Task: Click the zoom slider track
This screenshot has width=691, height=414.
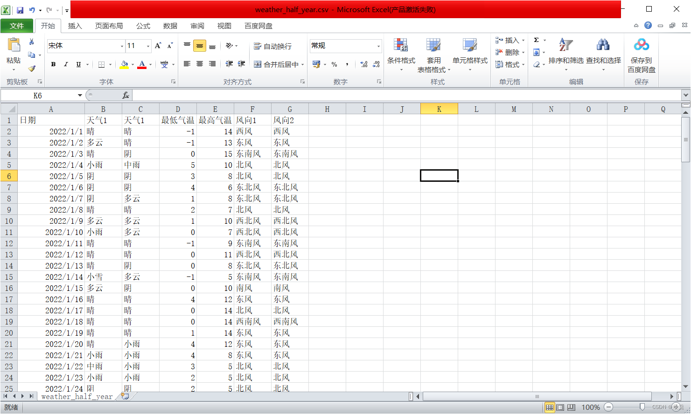Action: [x=642, y=407]
